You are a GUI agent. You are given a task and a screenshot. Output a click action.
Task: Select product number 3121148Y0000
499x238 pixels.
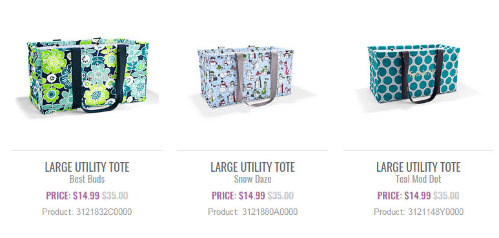pos(436,212)
